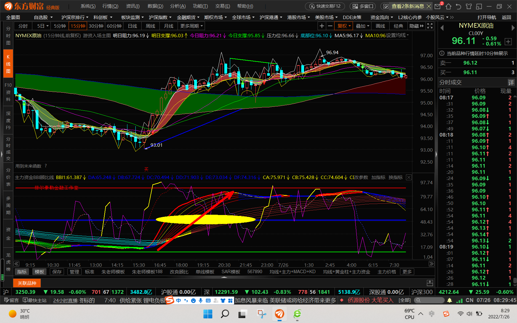Open the mail inbox envelope icon
The height and width of the screenshot is (323, 517).
(x=437, y=6)
